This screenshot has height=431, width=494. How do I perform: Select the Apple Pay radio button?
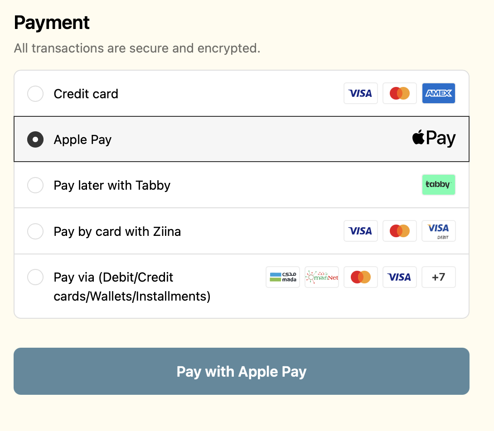(35, 139)
